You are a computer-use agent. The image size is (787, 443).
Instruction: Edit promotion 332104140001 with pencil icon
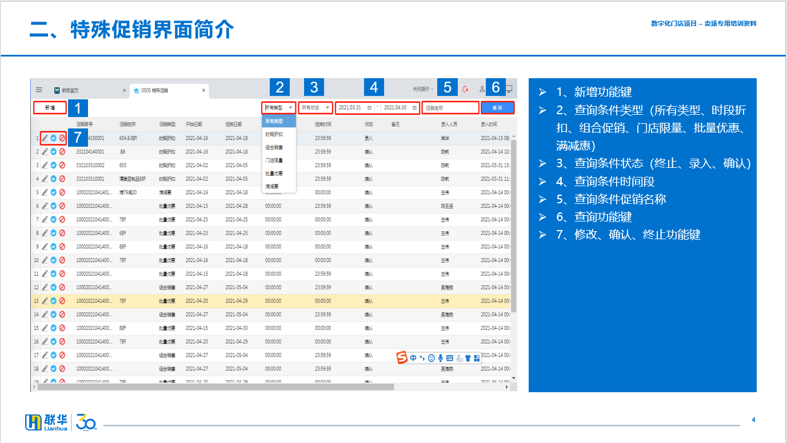pos(45,151)
